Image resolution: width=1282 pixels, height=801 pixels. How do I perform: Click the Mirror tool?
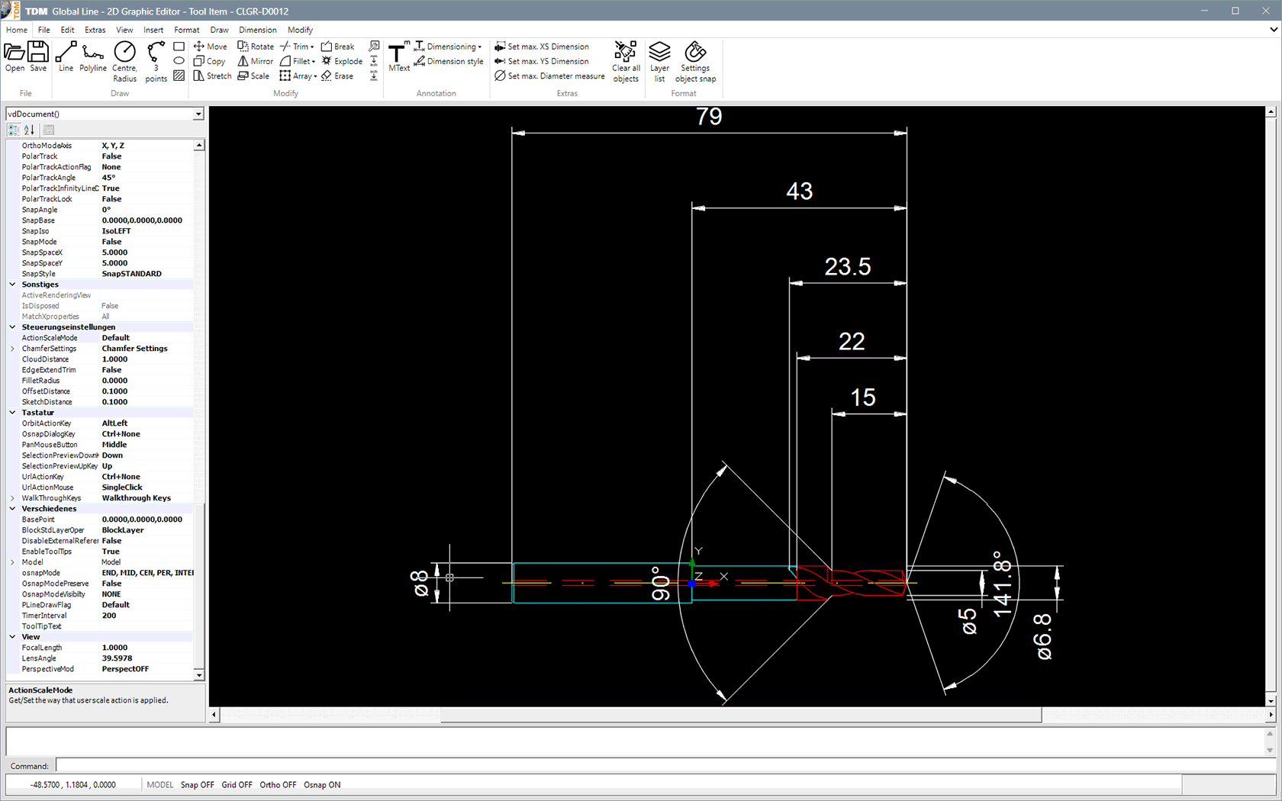click(255, 61)
